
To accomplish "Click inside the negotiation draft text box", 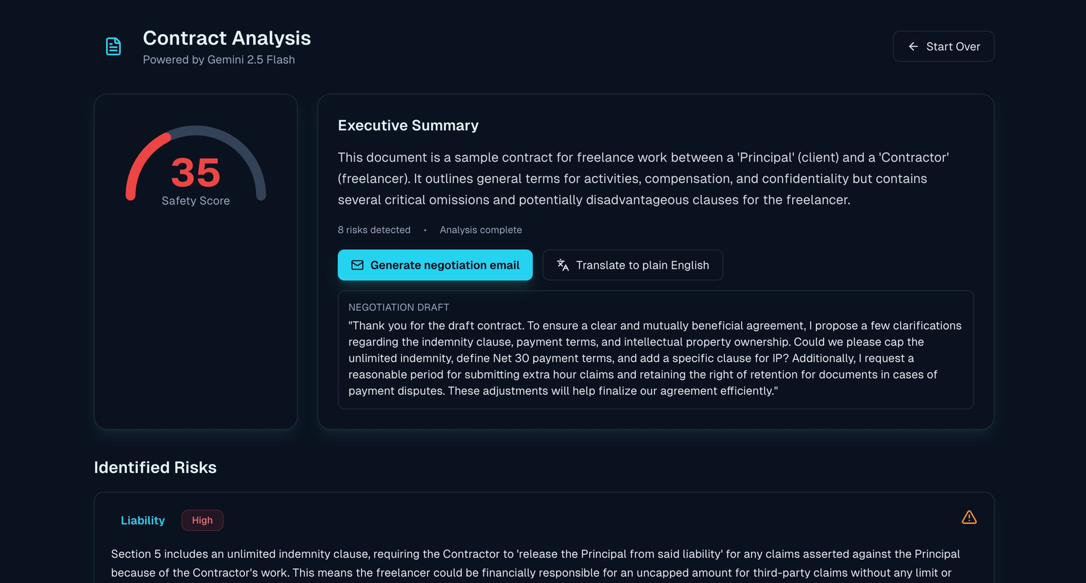I will click(655, 358).
